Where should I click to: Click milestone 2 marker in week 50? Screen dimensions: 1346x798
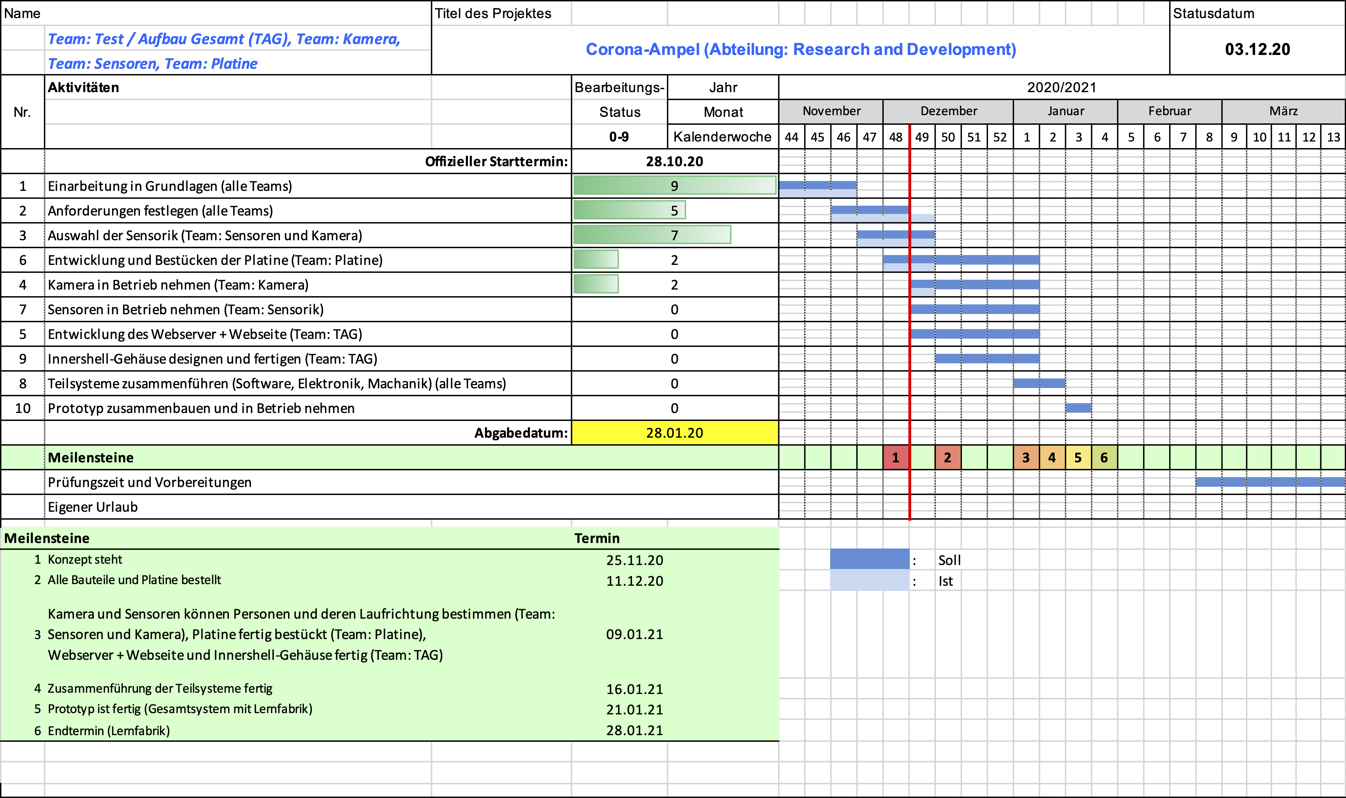948,458
